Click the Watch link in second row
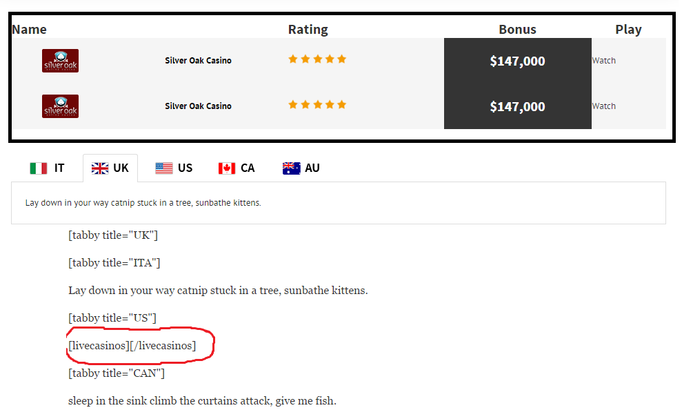 (603, 106)
